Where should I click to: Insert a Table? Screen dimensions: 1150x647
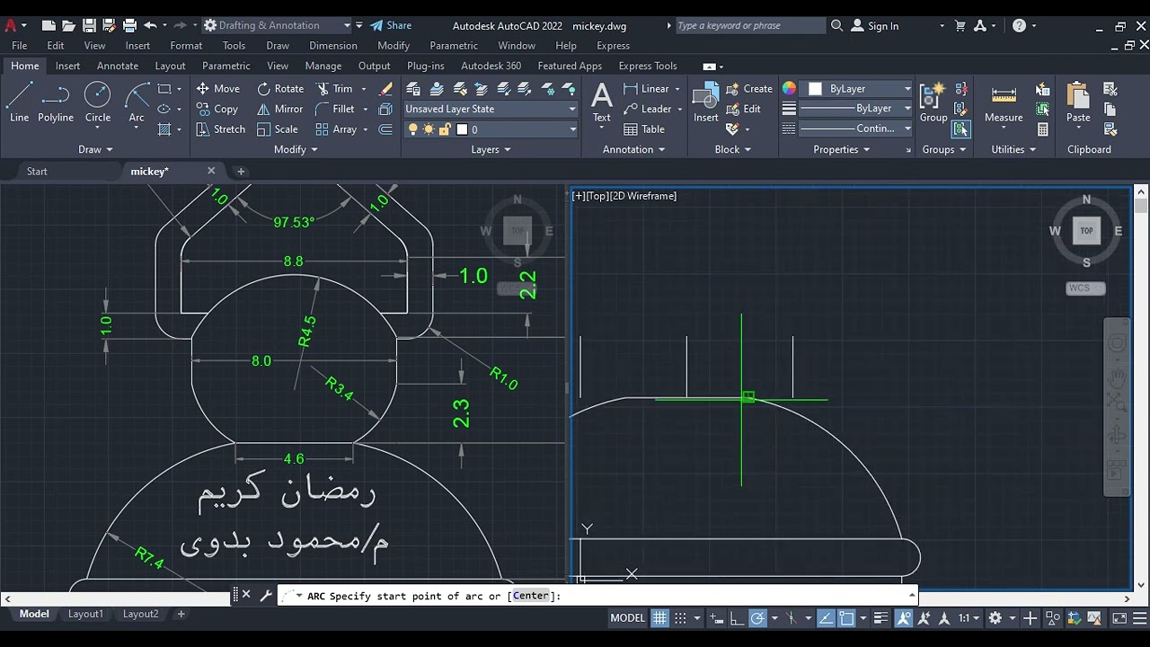644,129
